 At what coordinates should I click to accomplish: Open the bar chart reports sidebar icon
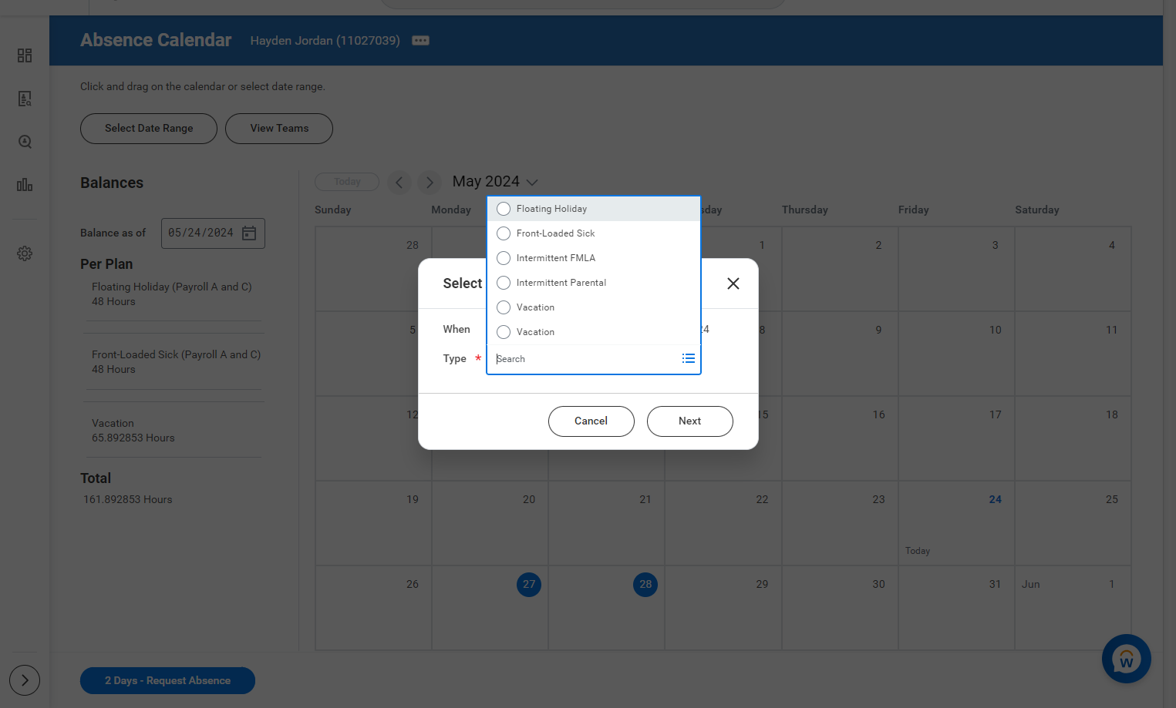click(x=25, y=185)
